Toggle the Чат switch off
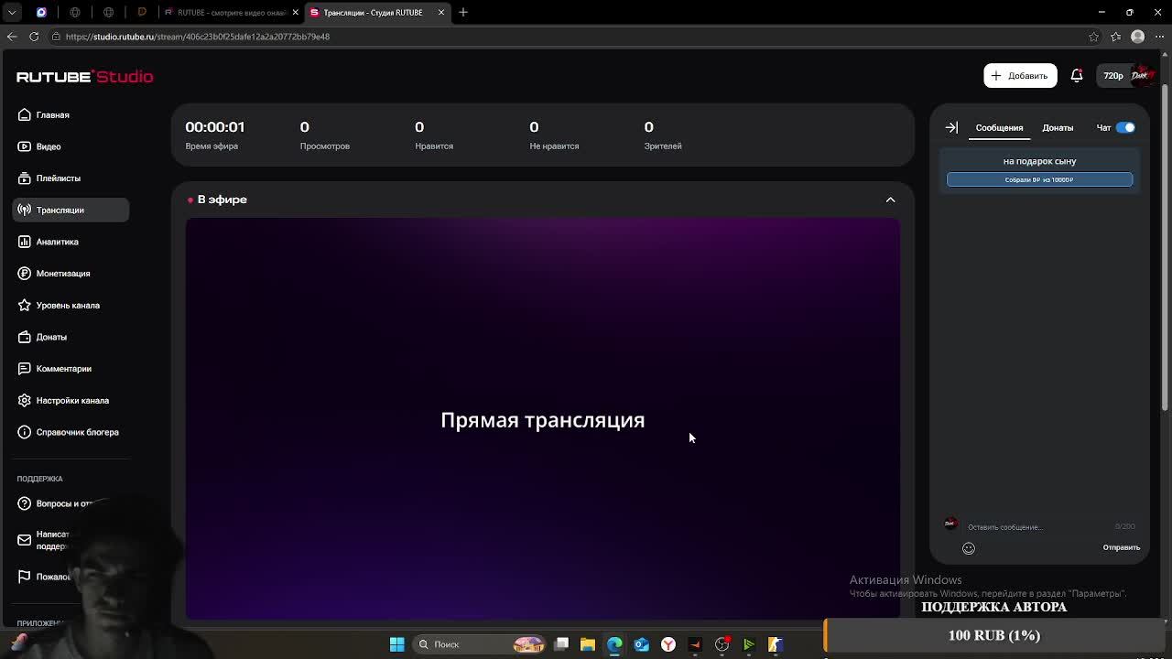This screenshot has width=1172, height=659. point(1125,127)
